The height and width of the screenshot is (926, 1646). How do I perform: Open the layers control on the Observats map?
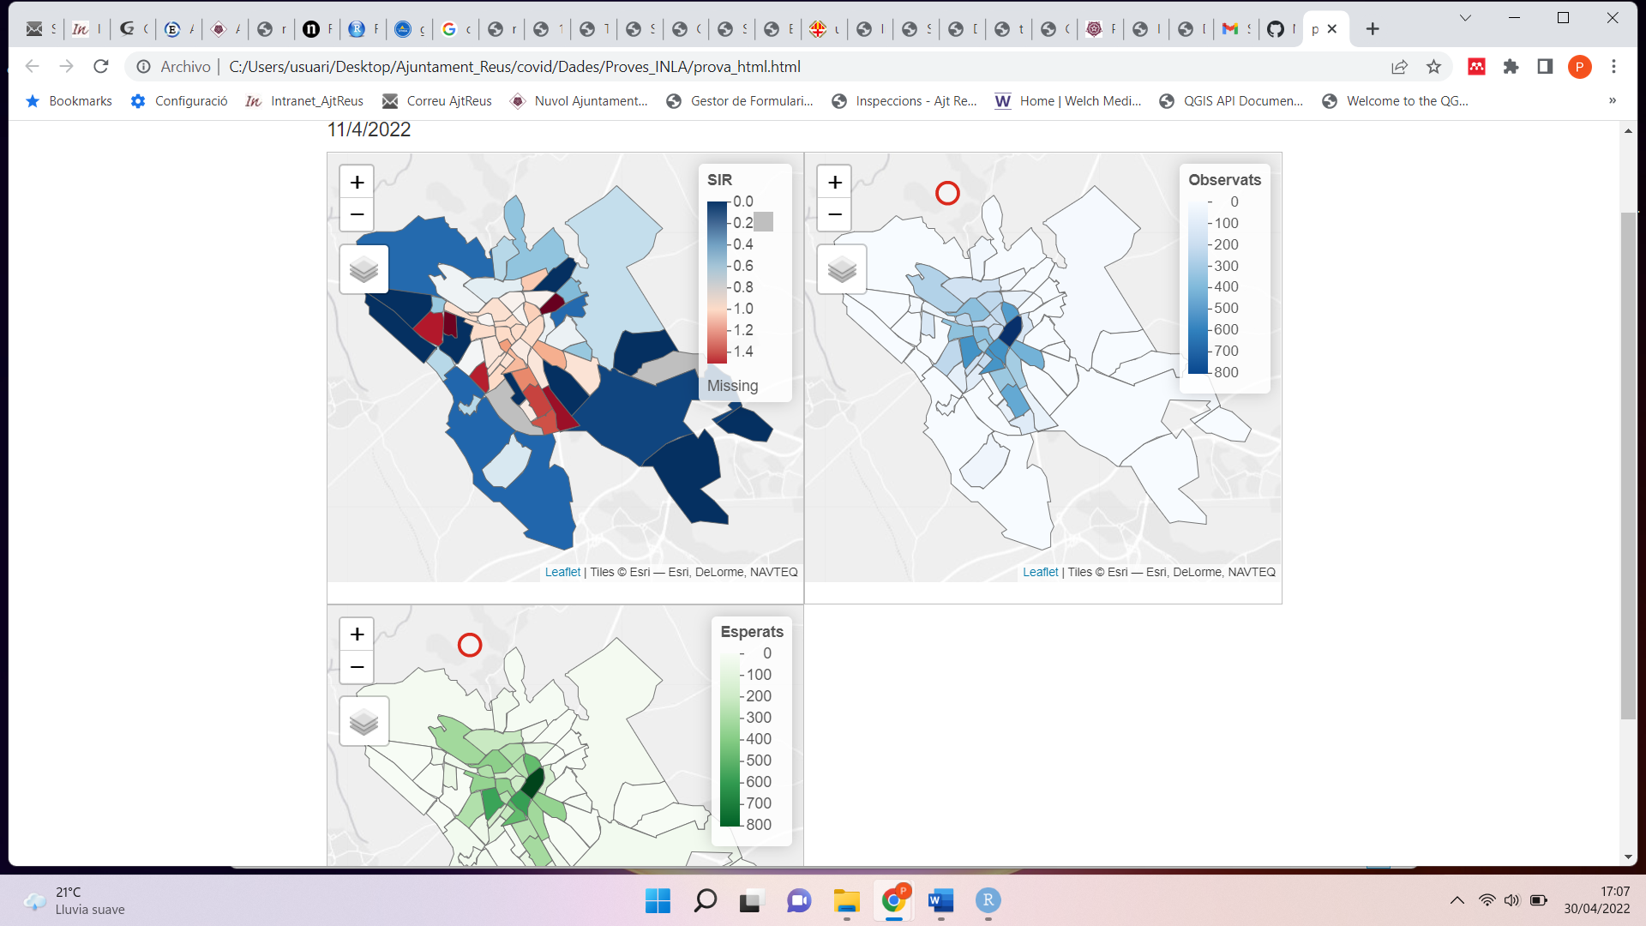point(842,268)
